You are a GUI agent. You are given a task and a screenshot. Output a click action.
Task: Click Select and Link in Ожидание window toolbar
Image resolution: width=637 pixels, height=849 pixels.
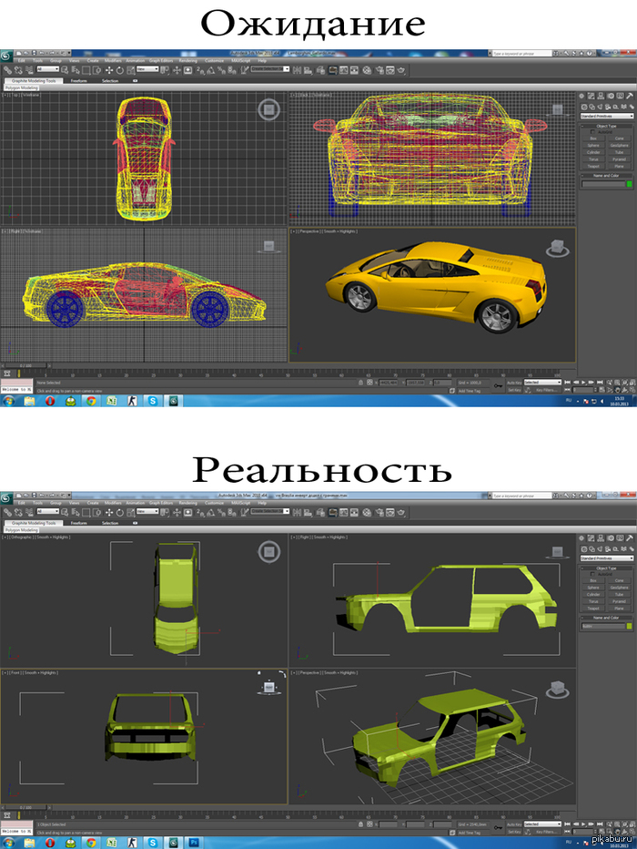click(x=7, y=70)
